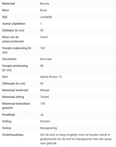Screen dimensions: 116x147
Task: Click the Alpine Brown 15 fabric value
Action: tap(51, 77)
